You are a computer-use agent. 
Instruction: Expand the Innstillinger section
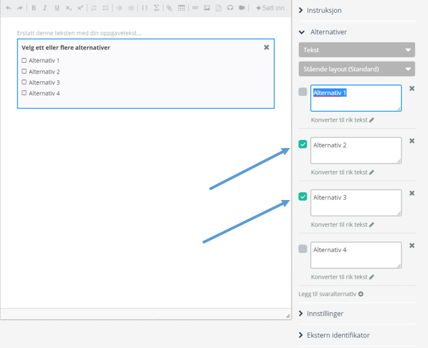pos(321,314)
